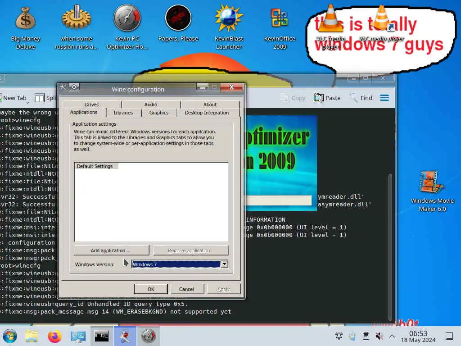Viewport: 461px width, 346px height.
Task: Click Find in the terminal toolbar
Action: coord(361,98)
